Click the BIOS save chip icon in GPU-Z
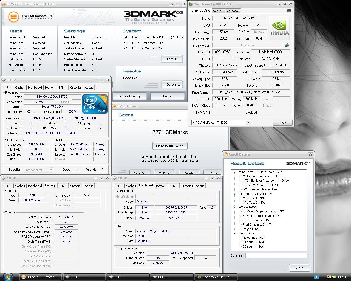The height and width of the screenshot is (281, 351). point(287,45)
